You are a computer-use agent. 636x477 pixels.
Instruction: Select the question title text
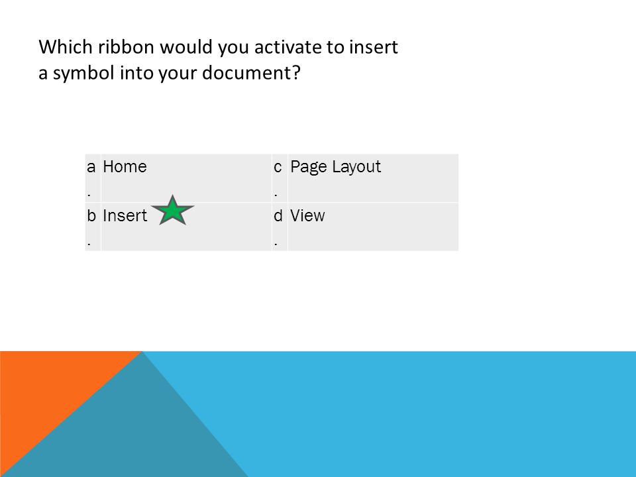(218, 60)
